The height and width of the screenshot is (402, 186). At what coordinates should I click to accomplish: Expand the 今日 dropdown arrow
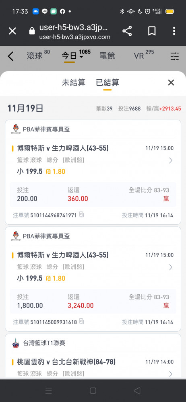click(x=81, y=57)
